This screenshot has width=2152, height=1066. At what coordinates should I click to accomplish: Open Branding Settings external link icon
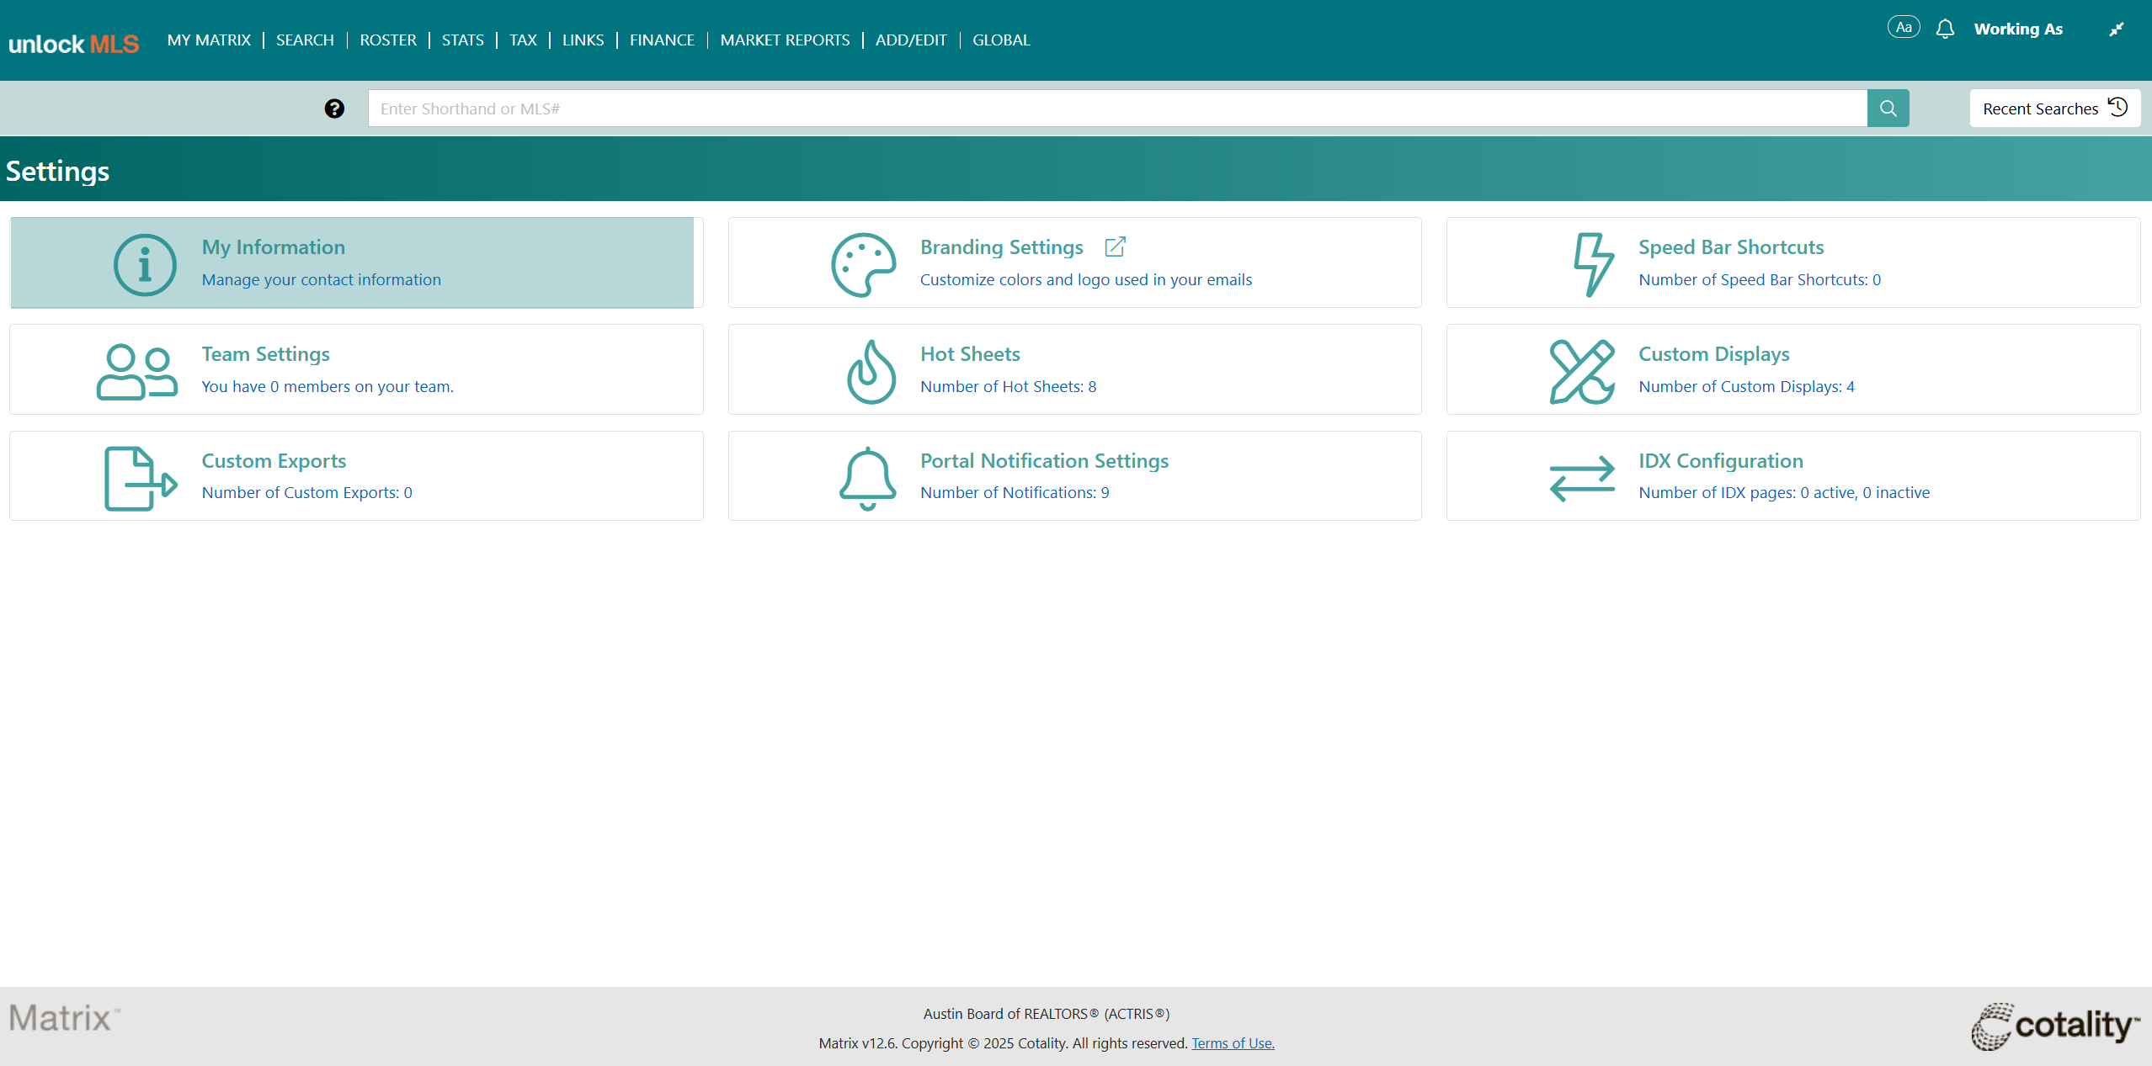(x=1115, y=247)
